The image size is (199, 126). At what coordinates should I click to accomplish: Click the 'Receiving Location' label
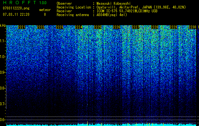point(74,7)
